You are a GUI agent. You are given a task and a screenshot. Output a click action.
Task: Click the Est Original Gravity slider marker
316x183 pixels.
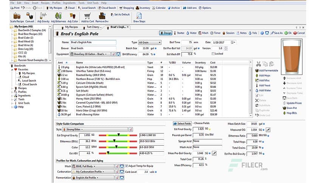(119, 135)
